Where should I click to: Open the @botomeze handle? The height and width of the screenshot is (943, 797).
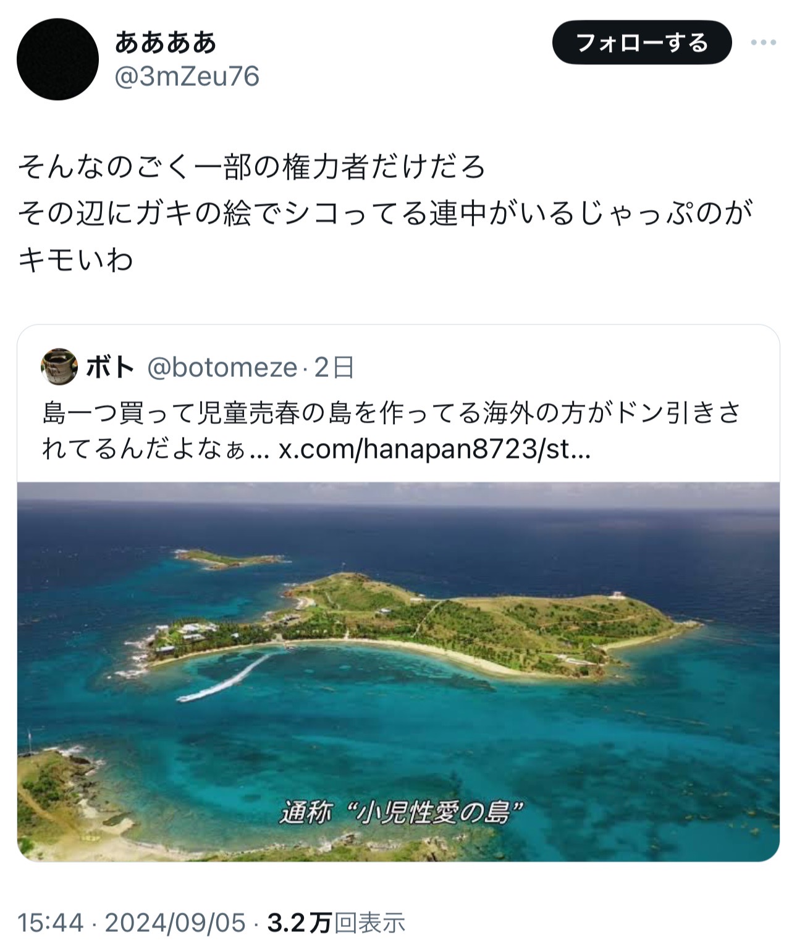tap(222, 367)
